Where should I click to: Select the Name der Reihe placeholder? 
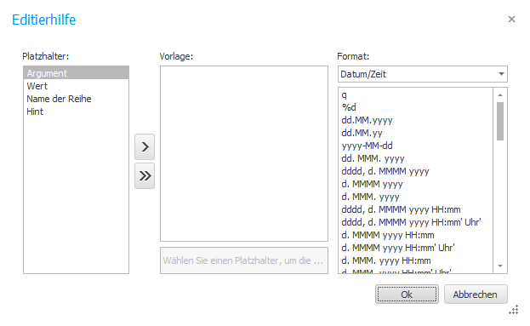coord(76,99)
